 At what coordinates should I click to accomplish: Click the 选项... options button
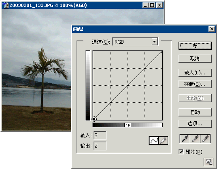[195, 124]
